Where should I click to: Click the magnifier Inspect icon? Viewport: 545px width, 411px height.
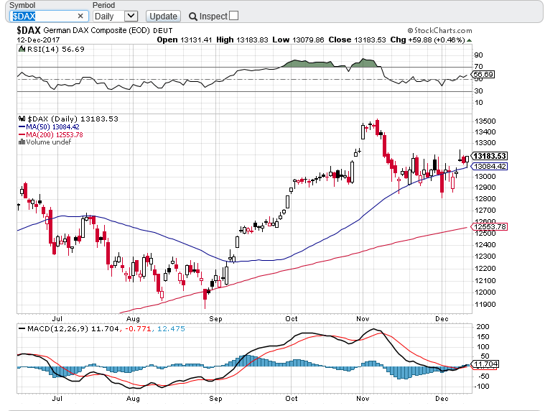coord(192,17)
